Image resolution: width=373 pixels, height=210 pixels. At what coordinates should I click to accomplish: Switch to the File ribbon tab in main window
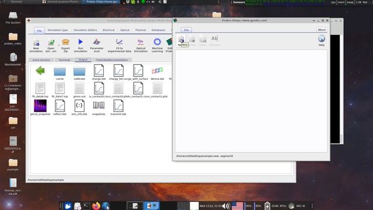(x=39, y=30)
